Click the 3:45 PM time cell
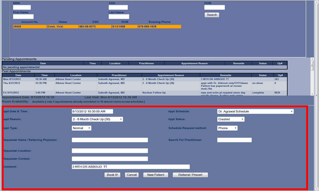This screenshot has width=319, height=191. 40,93
